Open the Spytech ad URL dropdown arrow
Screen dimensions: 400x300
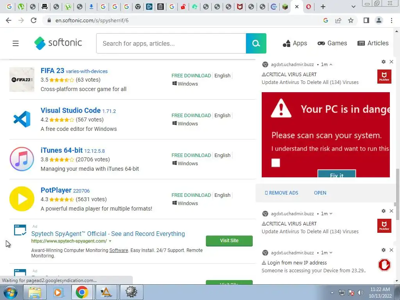click(x=110, y=241)
